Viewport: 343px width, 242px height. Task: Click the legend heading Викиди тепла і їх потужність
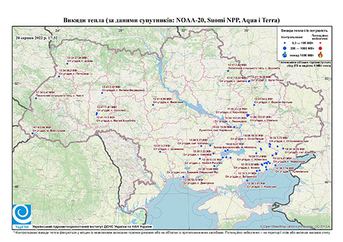(x=305, y=30)
